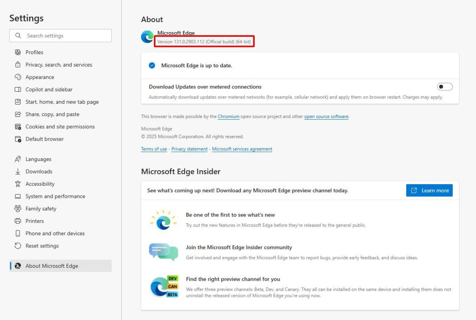Open the open source software link
Screen dimensions: 476x320
coord(326,116)
